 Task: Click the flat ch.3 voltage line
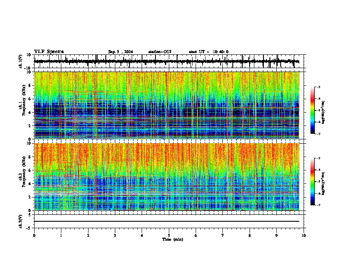166,221
